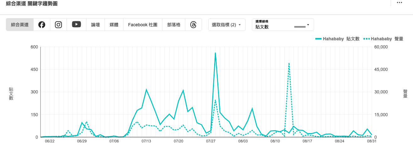Toggle Hahababy 聲量 dotted legend series
Viewport: 413px width, 149px height.
coord(383,39)
